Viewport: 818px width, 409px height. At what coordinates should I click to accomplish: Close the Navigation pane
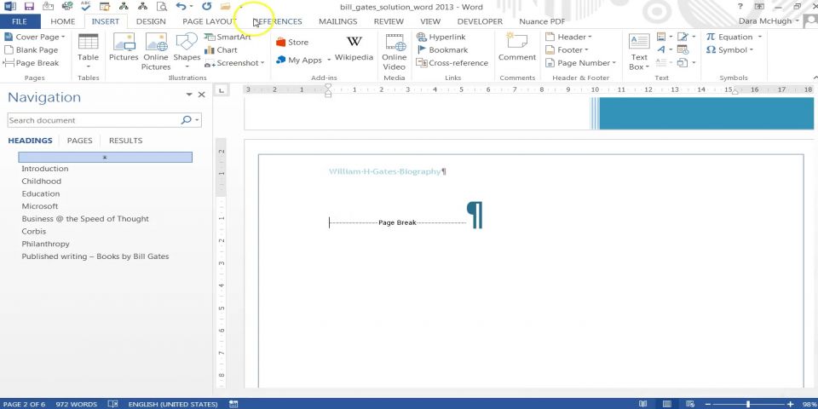point(201,95)
